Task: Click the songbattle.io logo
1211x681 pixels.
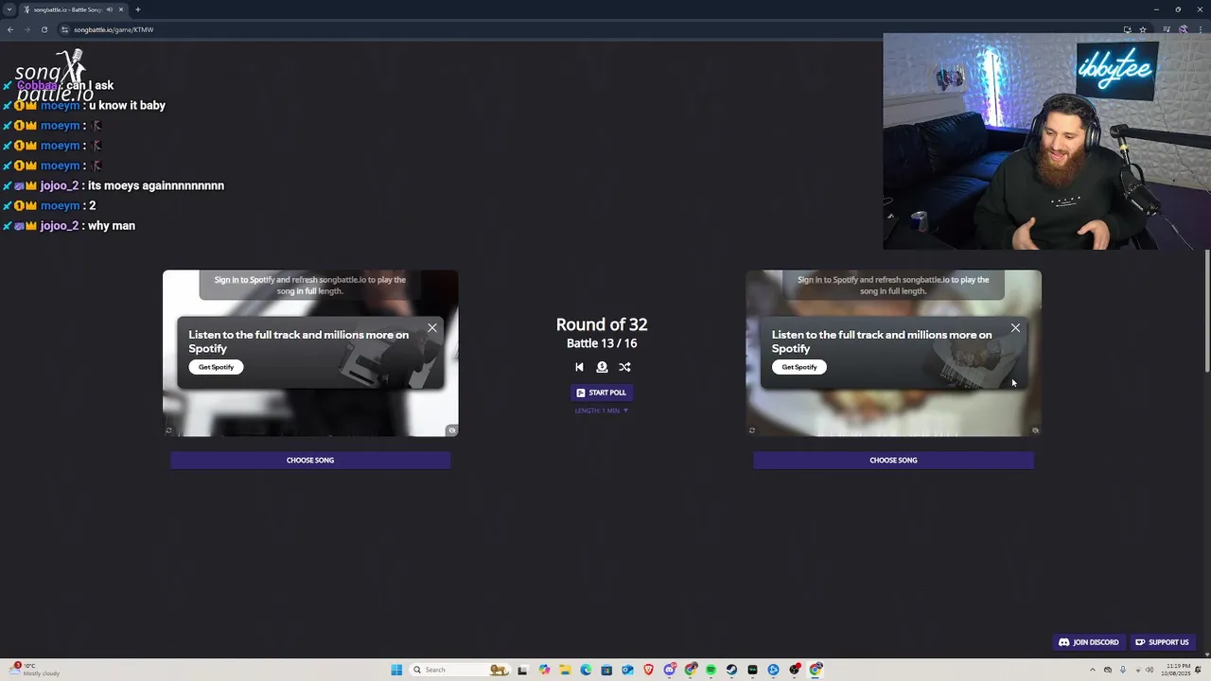Action: click(x=55, y=76)
